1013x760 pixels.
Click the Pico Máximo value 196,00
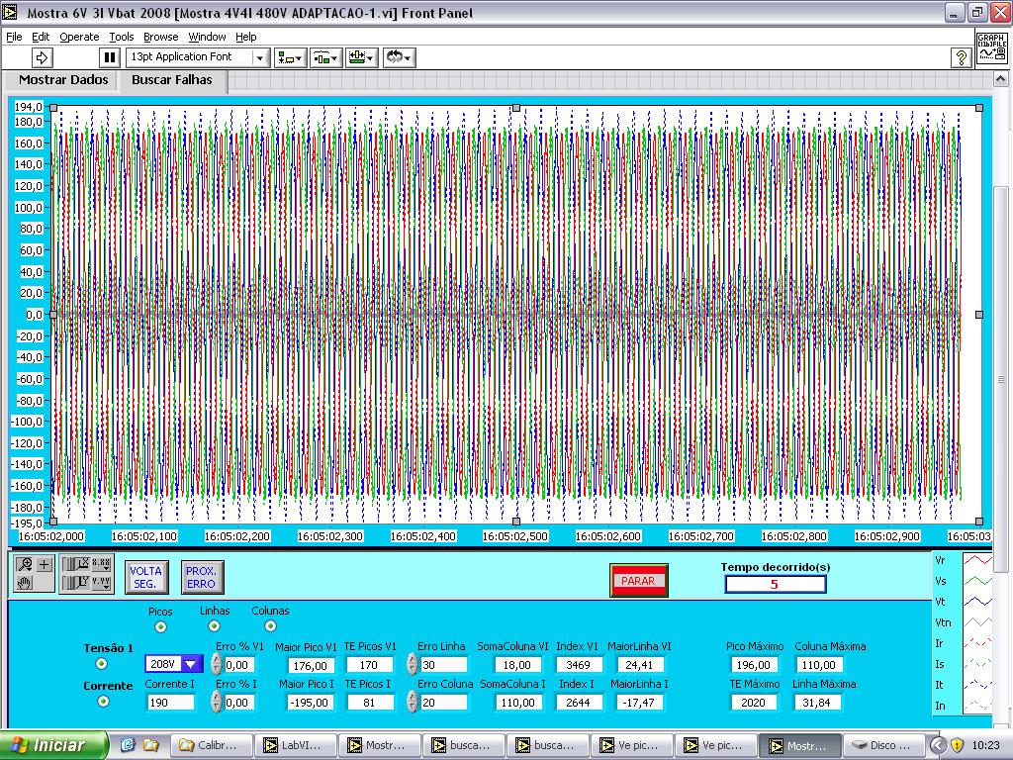coord(753,664)
